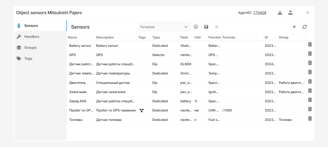Clear template with the X icon
Screen dimensions: 328x147
216,27
